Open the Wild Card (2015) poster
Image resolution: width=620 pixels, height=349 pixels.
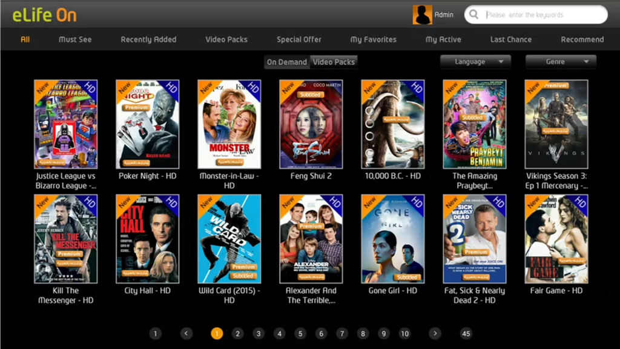pos(229,239)
